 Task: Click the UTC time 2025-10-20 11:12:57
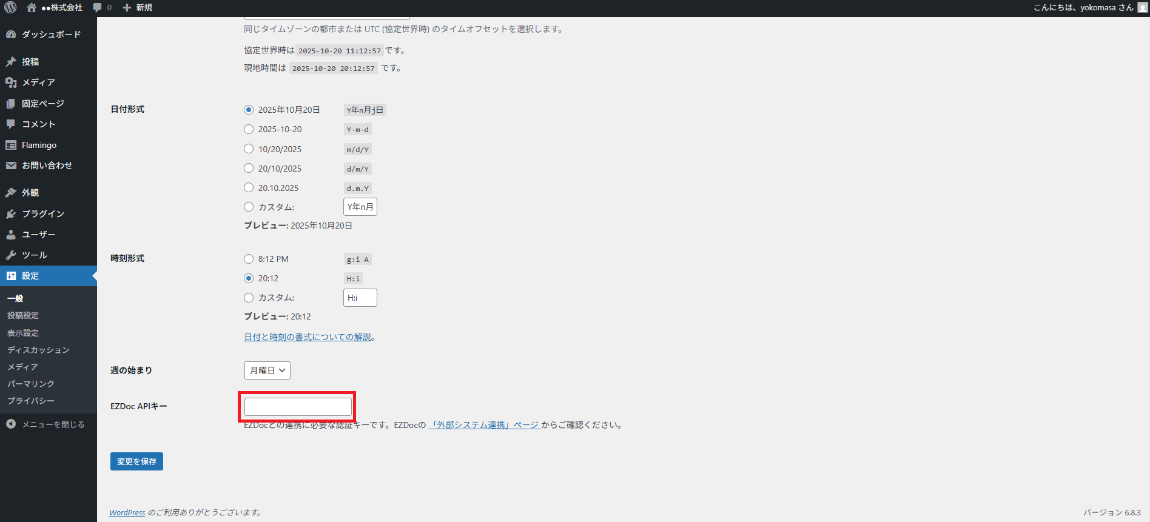pyautogui.click(x=340, y=51)
